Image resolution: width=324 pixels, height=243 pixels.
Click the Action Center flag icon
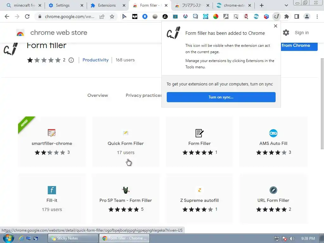click(284, 239)
